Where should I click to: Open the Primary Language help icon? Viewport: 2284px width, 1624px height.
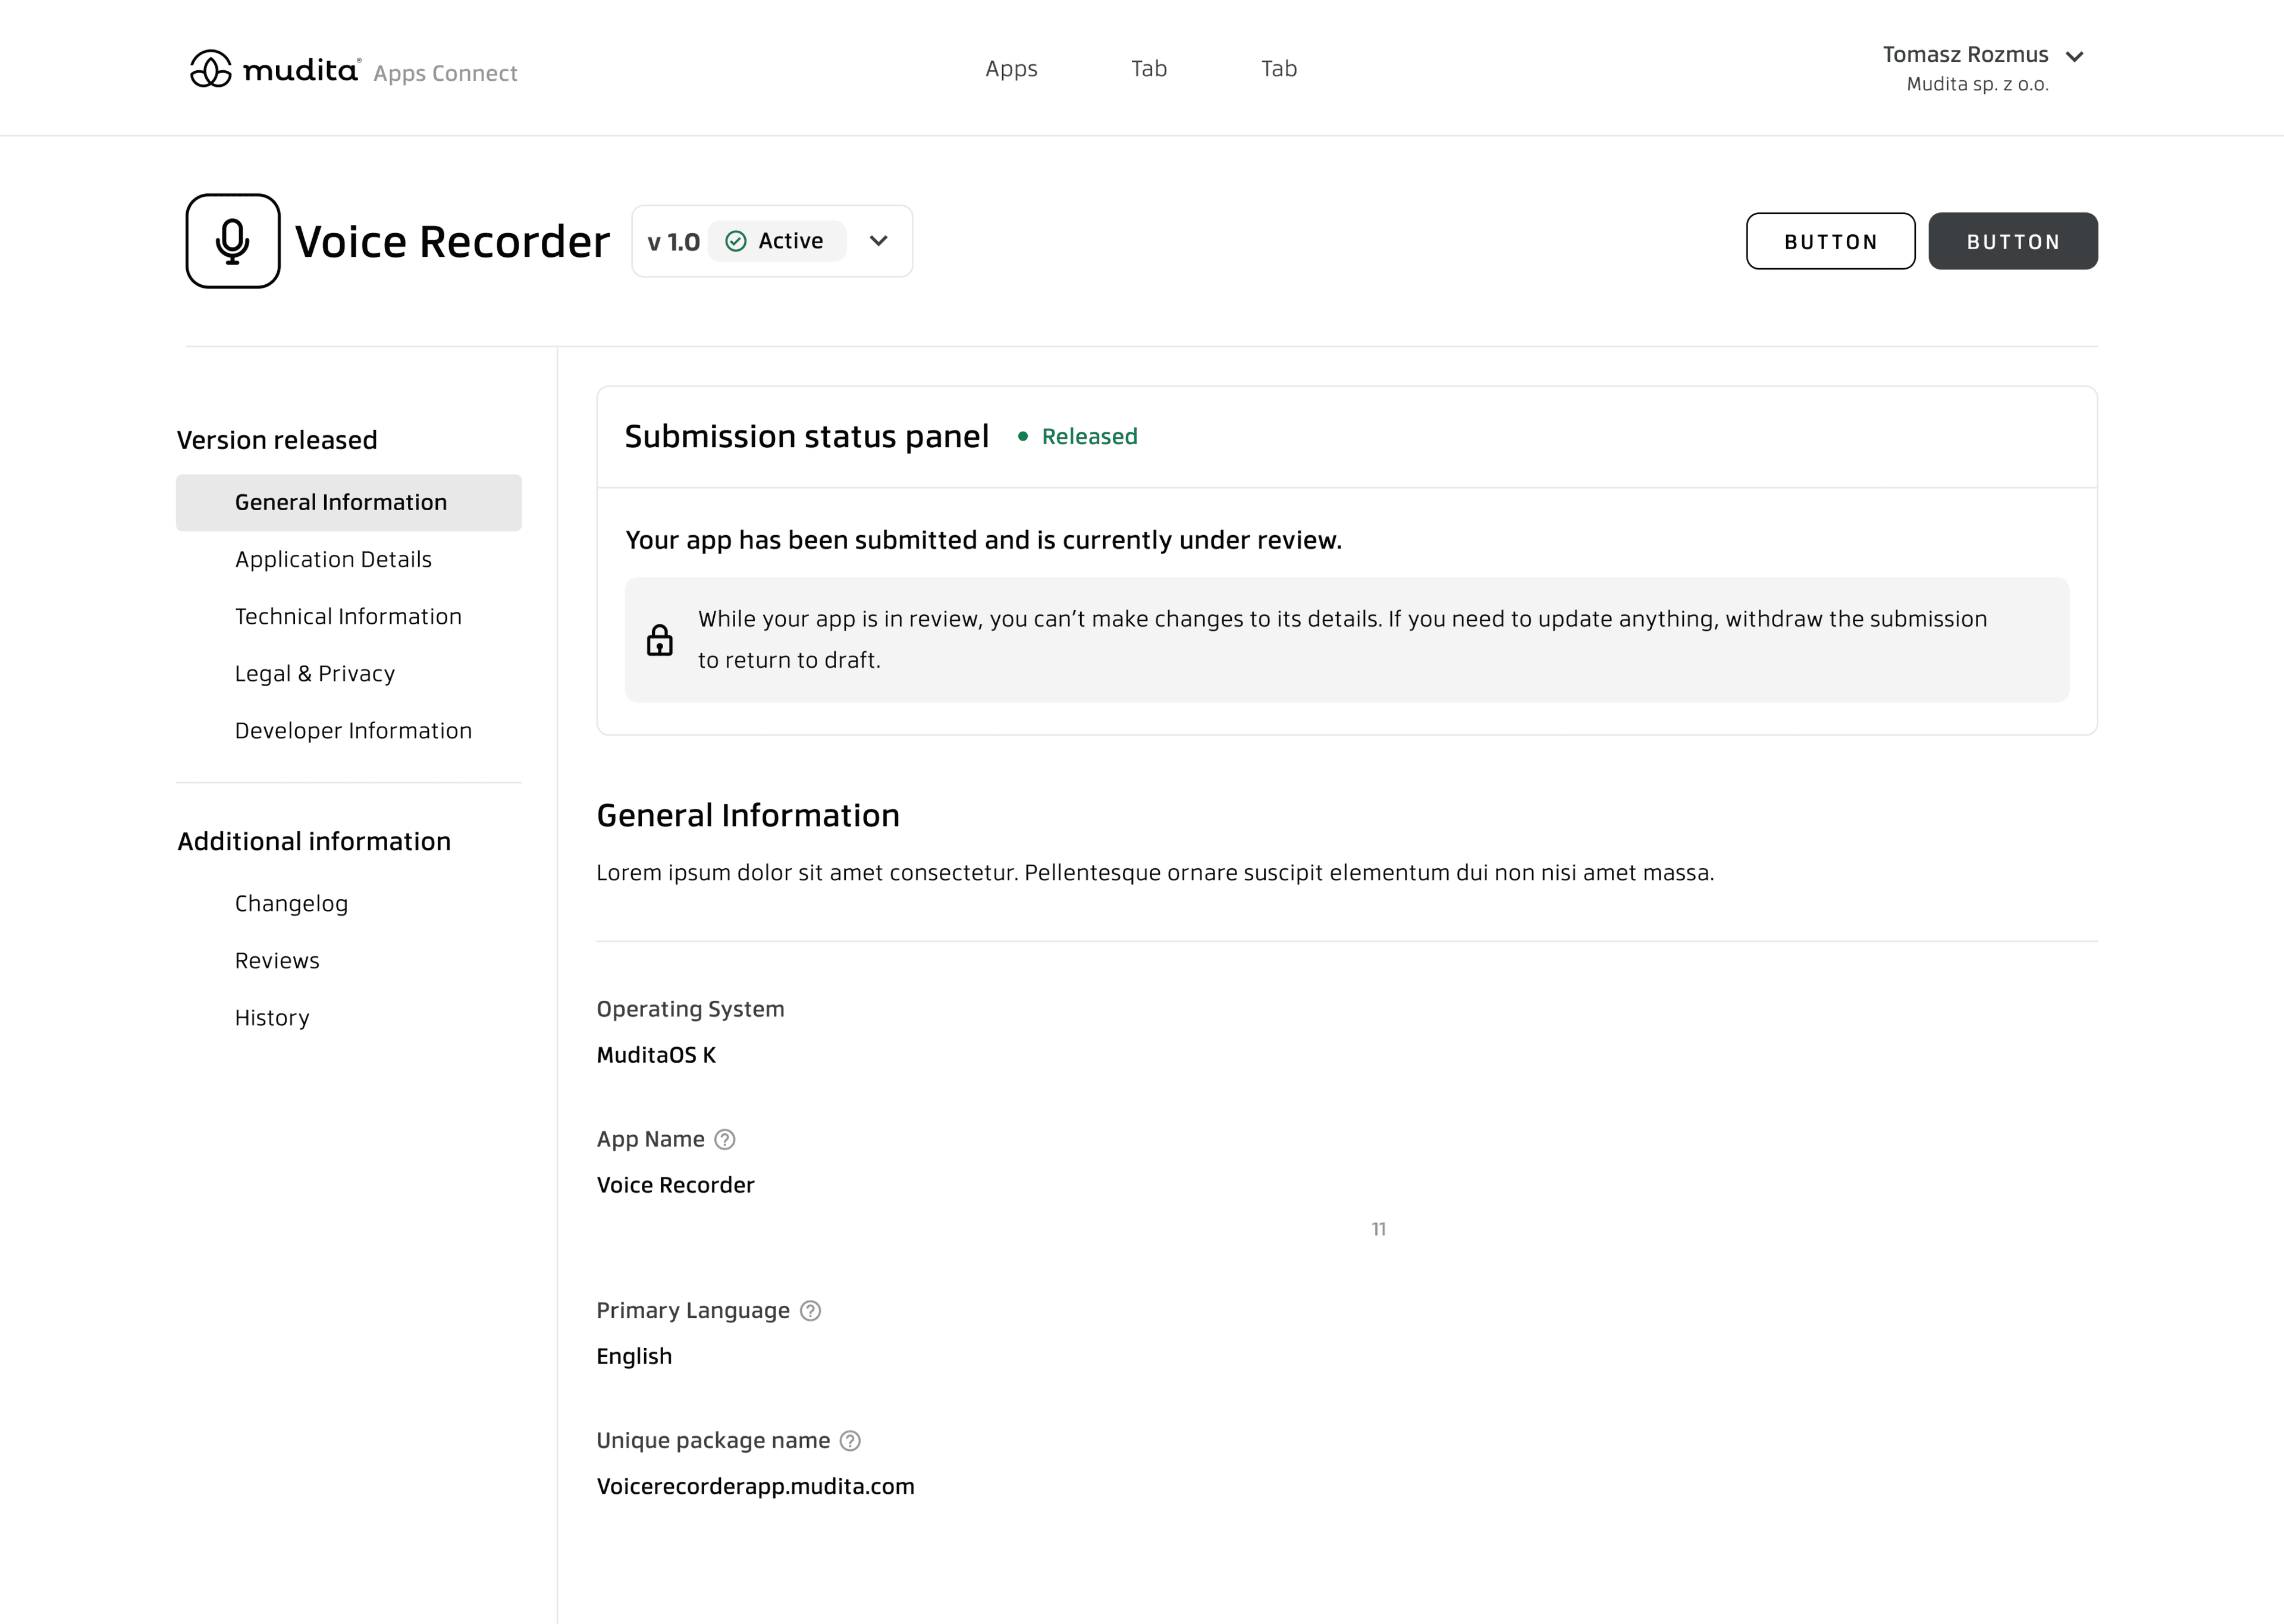811,1311
